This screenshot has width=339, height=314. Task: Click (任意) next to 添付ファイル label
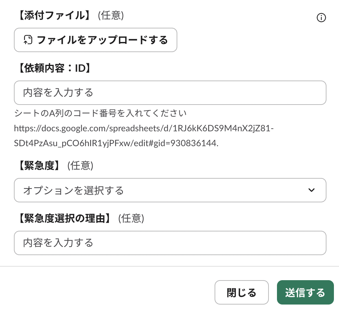pos(111,16)
